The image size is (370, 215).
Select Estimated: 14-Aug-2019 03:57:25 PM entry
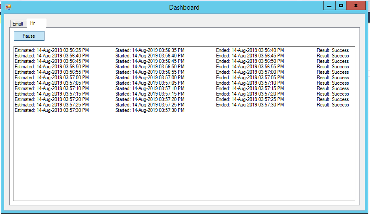52,104
